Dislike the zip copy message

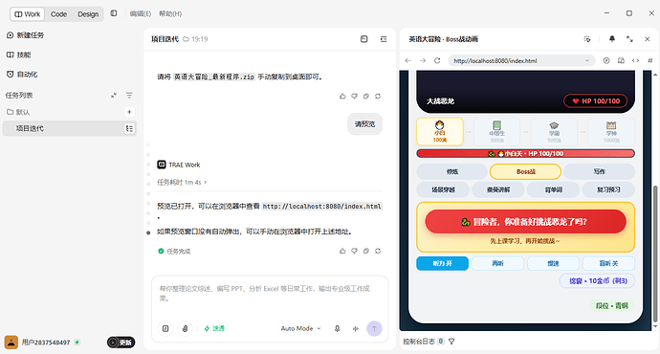coord(355,97)
